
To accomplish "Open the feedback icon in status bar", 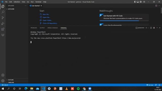I will coord(156,85).
